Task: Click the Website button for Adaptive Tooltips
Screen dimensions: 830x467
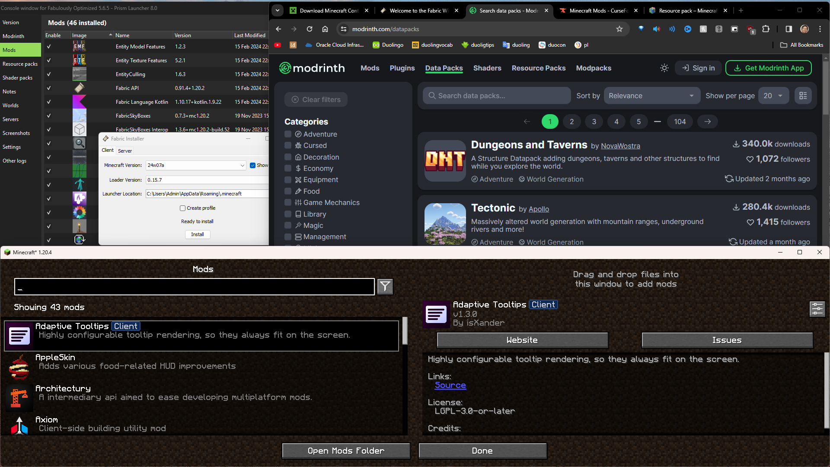Action: pyautogui.click(x=522, y=340)
